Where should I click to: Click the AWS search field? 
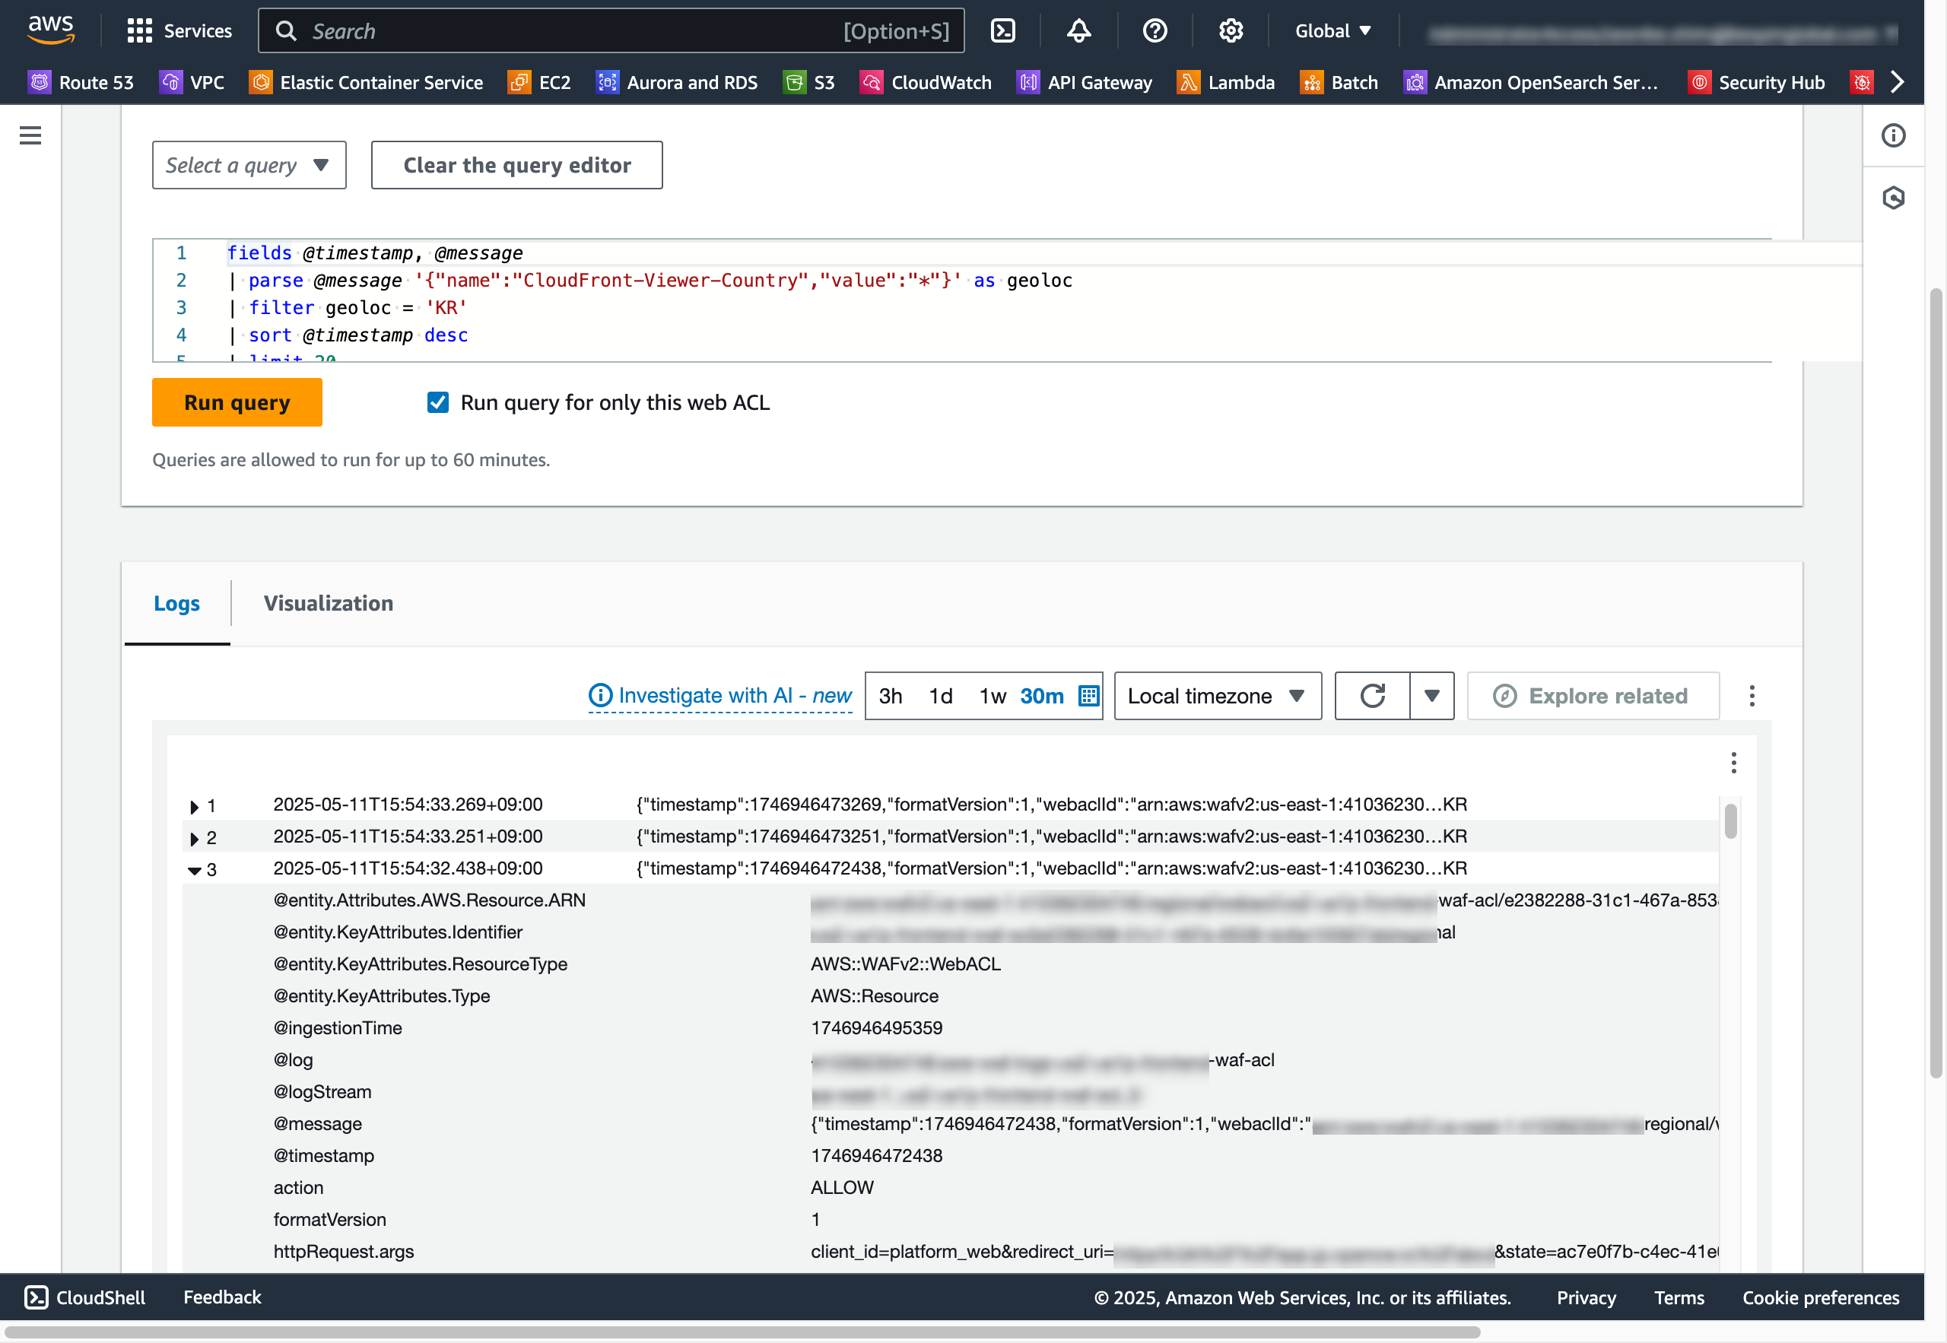click(611, 31)
